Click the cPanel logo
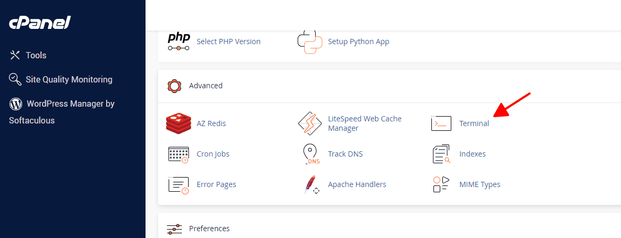 (40, 23)
